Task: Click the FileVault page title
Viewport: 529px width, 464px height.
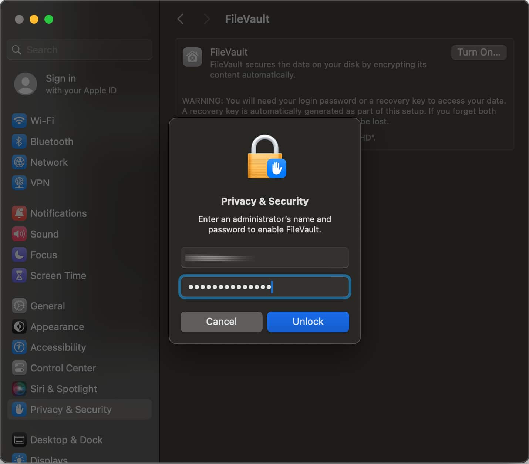Action: coord(247,19)
